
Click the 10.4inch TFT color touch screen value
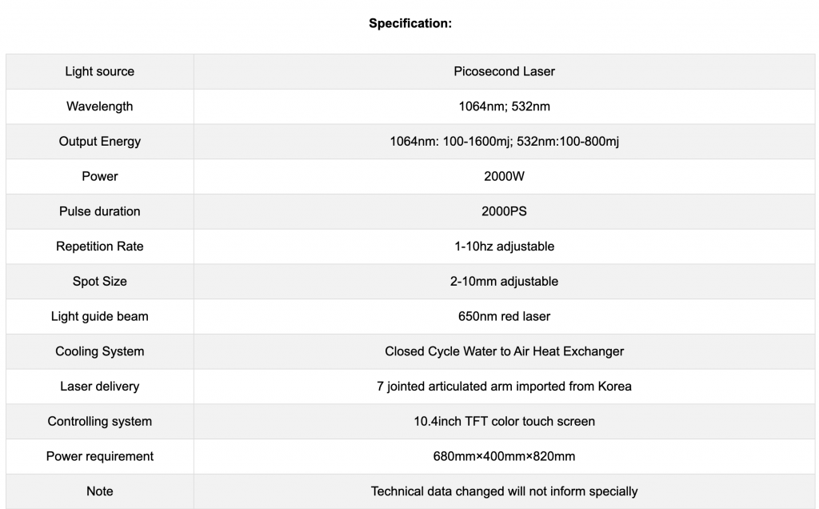coord(504,422)
